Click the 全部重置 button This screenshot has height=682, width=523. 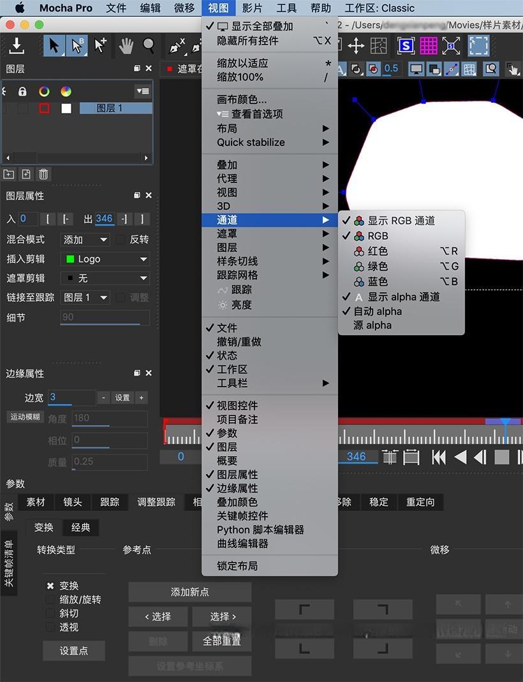click(221, 642)
